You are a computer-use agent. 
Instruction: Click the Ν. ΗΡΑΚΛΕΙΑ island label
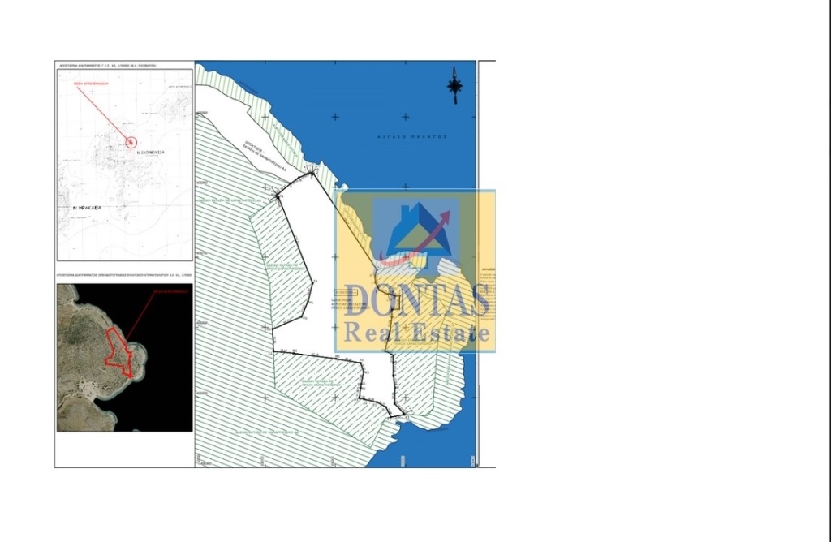(x=87, y=209)
